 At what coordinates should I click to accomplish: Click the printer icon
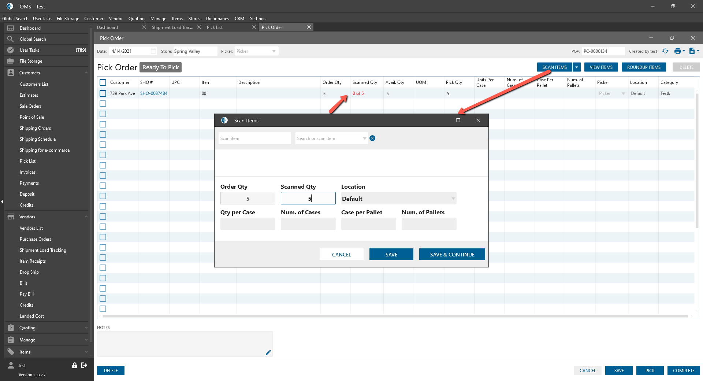coord(678,51)
